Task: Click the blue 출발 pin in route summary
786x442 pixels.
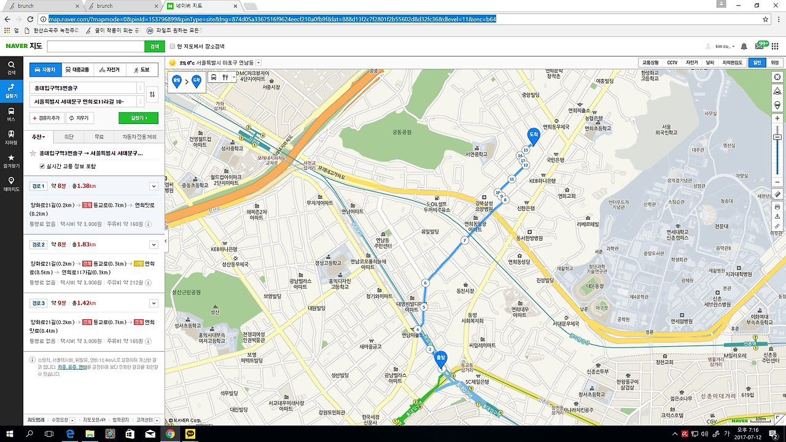Action: coord(177,80)
